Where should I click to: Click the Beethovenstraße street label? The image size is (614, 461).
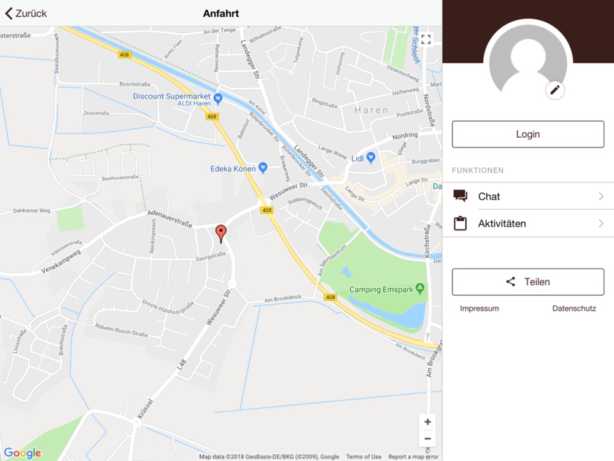(120, 178)
